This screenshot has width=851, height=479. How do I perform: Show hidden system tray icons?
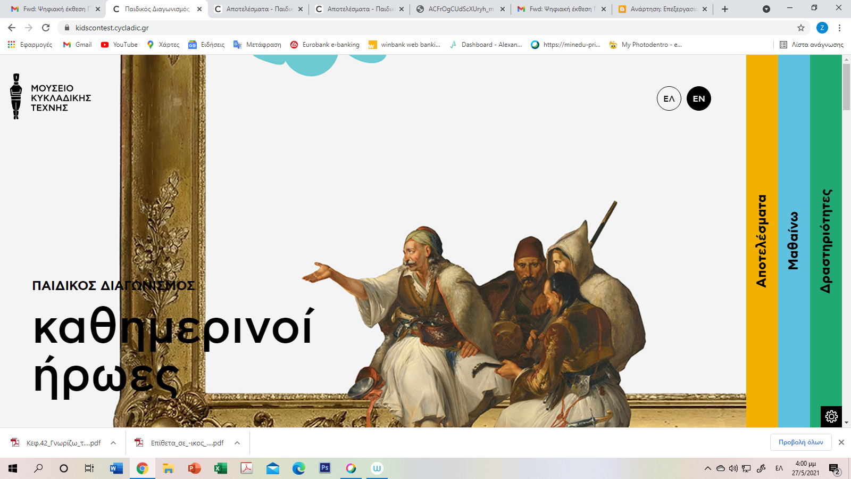[x=707, y=468]
